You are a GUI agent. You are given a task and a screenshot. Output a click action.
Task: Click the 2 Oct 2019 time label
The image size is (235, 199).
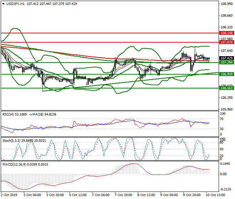[9, 195]
